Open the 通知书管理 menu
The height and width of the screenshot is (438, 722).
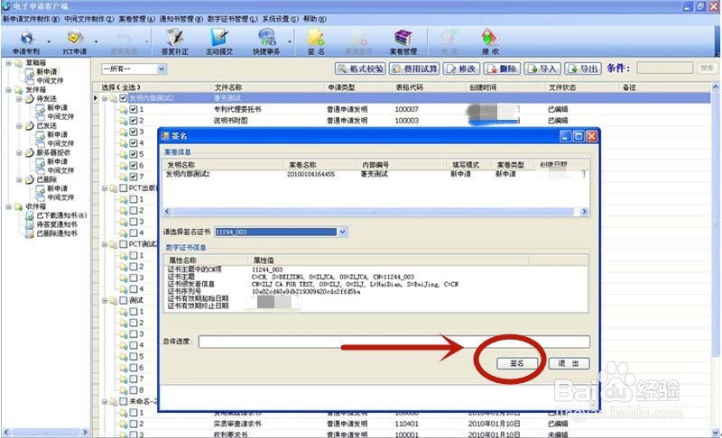click(x=181, y=19)
